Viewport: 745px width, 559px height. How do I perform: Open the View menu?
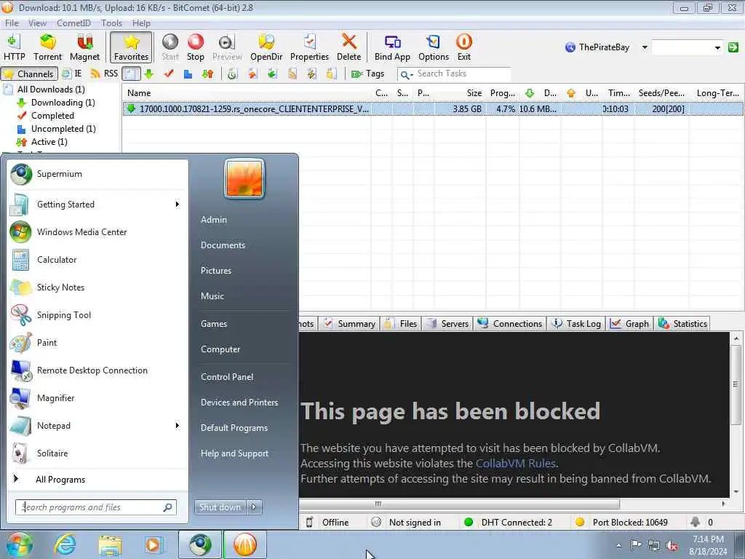pyautogui.click(x=37, y=23)
